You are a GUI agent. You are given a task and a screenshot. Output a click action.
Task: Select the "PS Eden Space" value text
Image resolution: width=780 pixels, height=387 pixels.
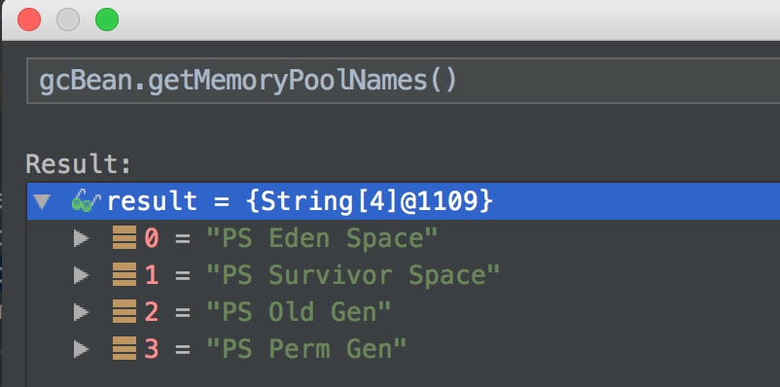coord(322,238)
